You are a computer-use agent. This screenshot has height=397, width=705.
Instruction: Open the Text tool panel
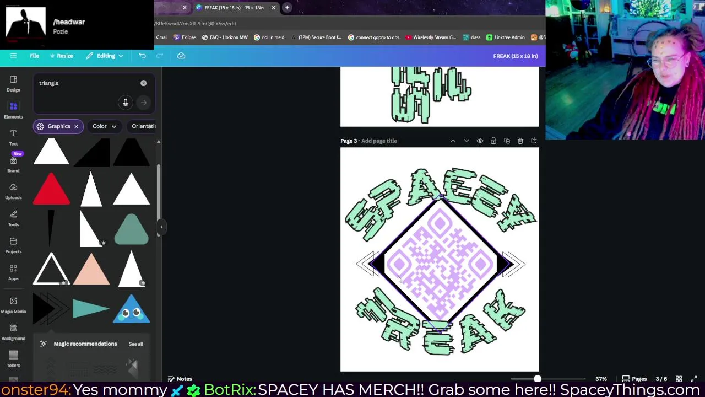point(13,138)
